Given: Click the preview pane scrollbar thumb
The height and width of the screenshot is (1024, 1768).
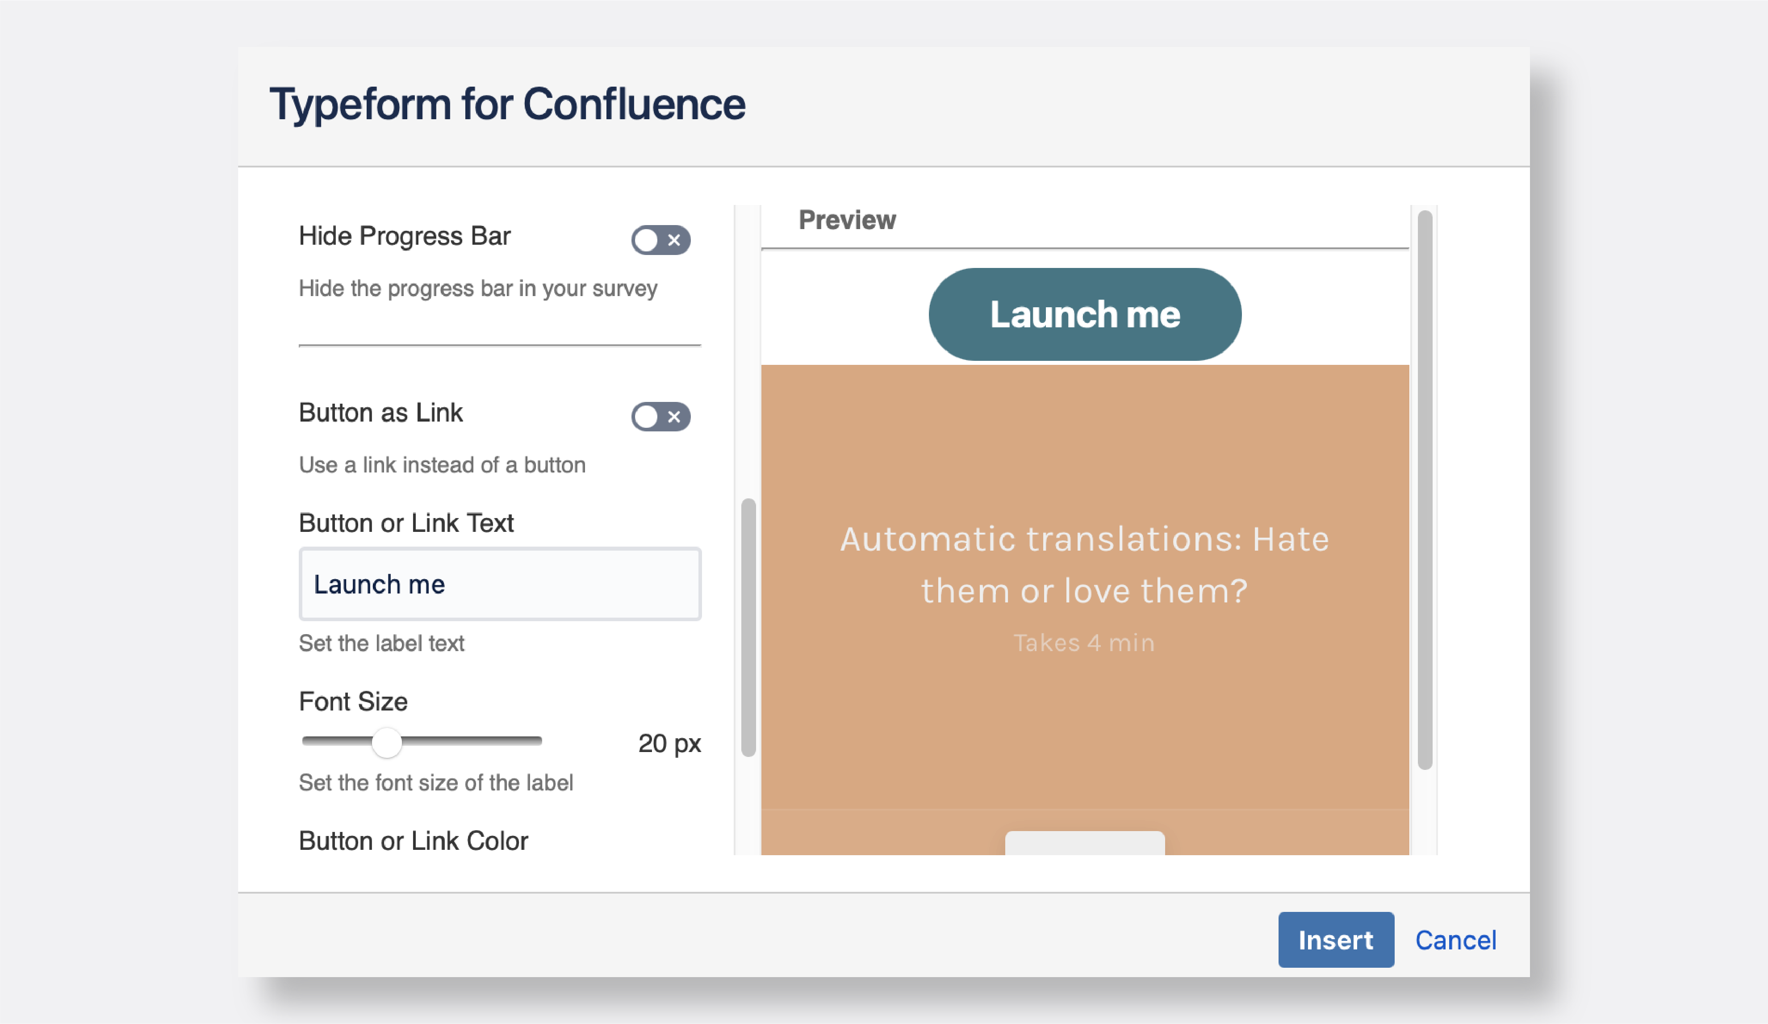Looking at the screenshot, I should 1425,490.
